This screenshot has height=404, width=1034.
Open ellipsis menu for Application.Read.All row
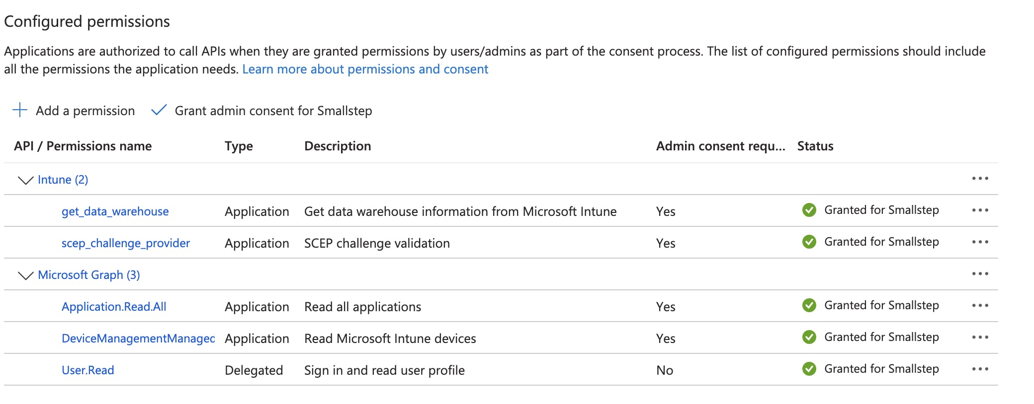pos(980,306)
